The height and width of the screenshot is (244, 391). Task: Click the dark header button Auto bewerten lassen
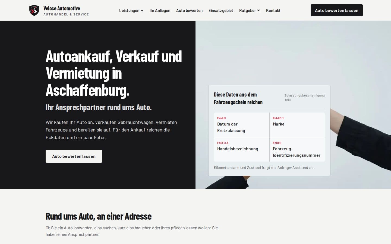[337, 10]
